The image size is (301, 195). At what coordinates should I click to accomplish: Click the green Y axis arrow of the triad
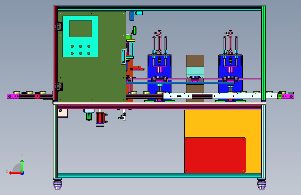click(22, 166)
